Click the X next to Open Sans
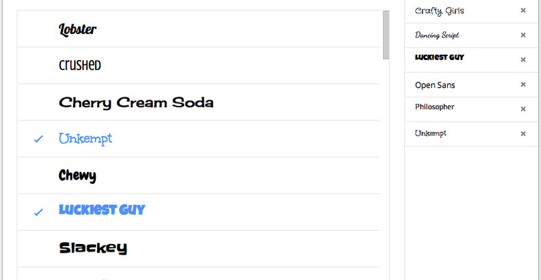This screenshot has width=541, height=280. [x=523, y=84]
